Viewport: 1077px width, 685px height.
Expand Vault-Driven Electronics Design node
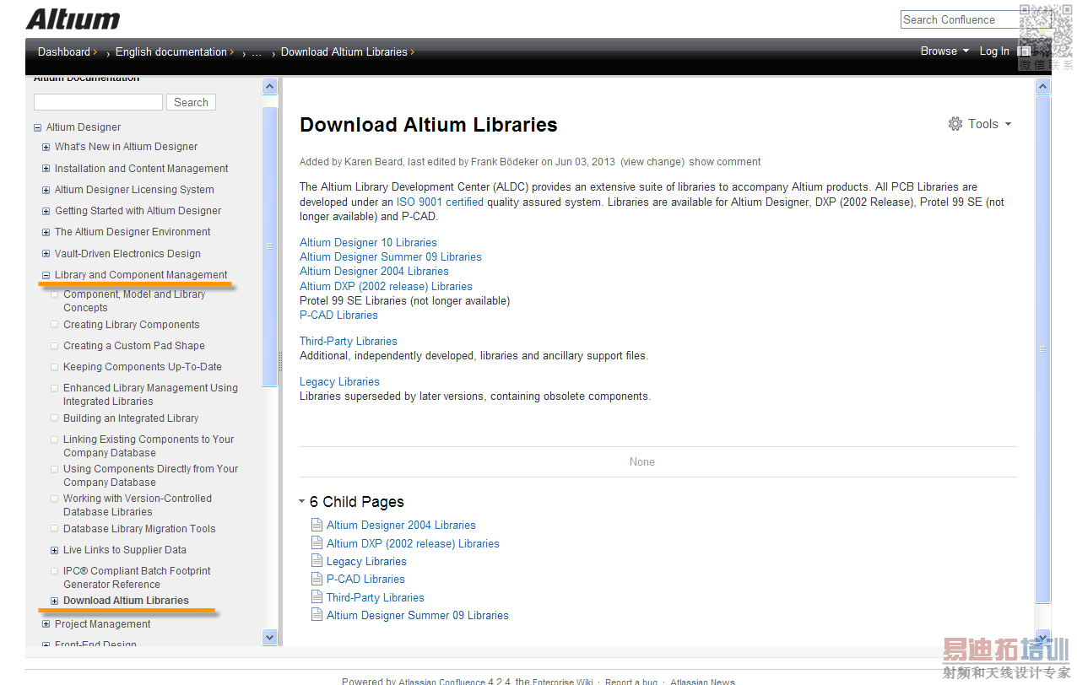click(x=46, y=254)
